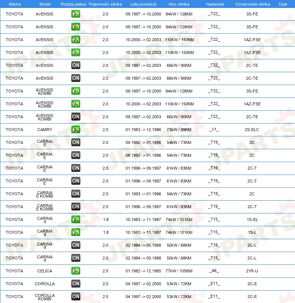Select the diesel ON icon for COROLLA 2C-E non-kombi
The width and height of the screenshot is (295, 303).
[x=75, y=284]
